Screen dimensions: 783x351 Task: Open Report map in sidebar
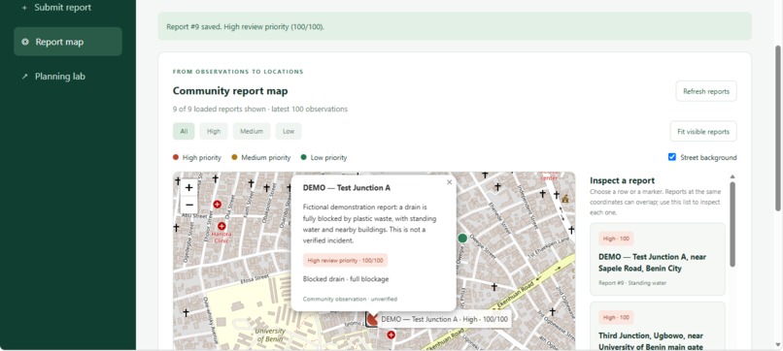pyautogui.click(x=67, y=42)
